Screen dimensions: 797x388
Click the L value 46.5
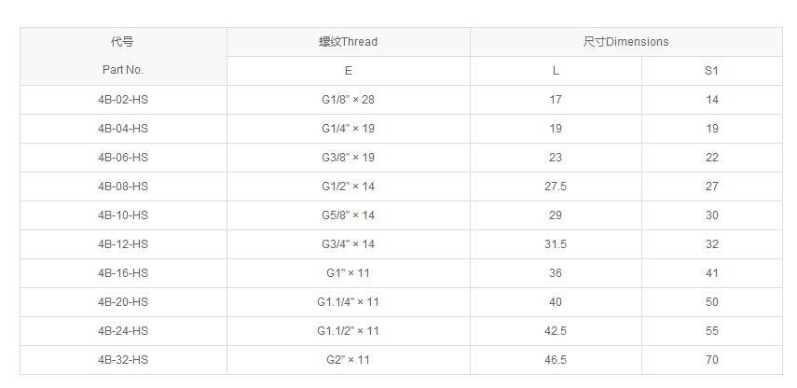(x=556, y=360)
